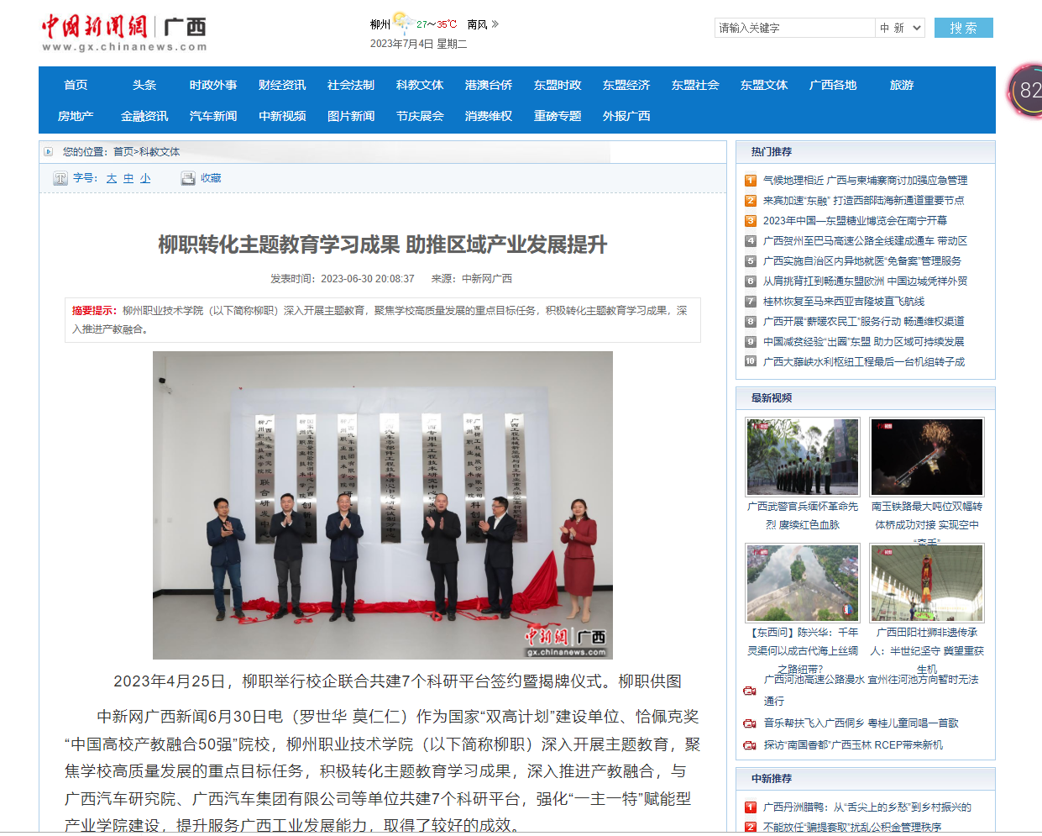
Task: Go to 东盟经济 in navigation bar
Action: pyautogui.click(x=626, y=85)
